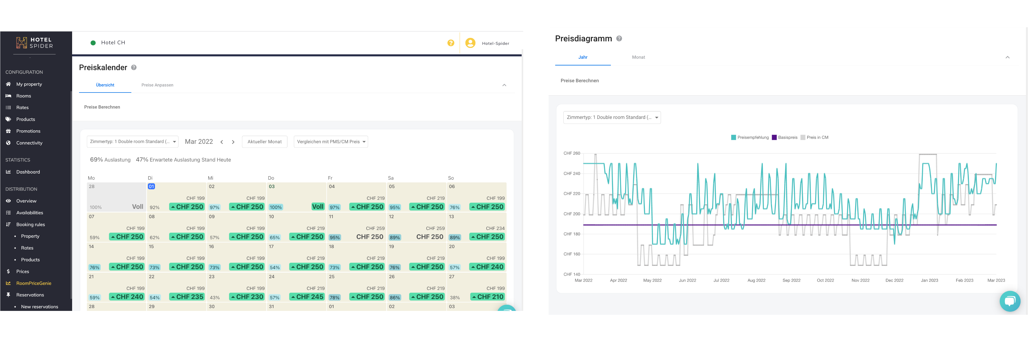This screenshot has width=1028, height=342.
Task: Click CHF 245 price on March 24
Action: coord(307,297)
